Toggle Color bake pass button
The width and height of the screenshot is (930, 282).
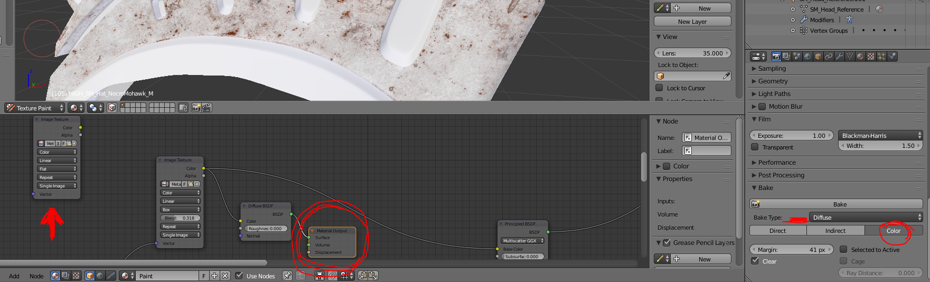894,231
